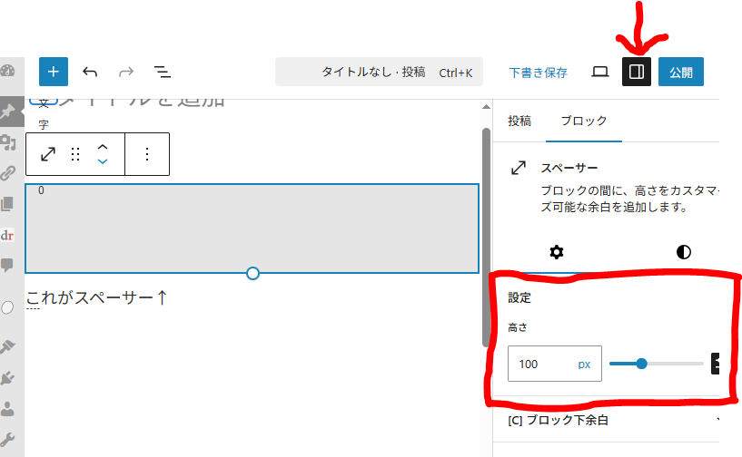Click the spacer block type icon

(x=47, y=154)
